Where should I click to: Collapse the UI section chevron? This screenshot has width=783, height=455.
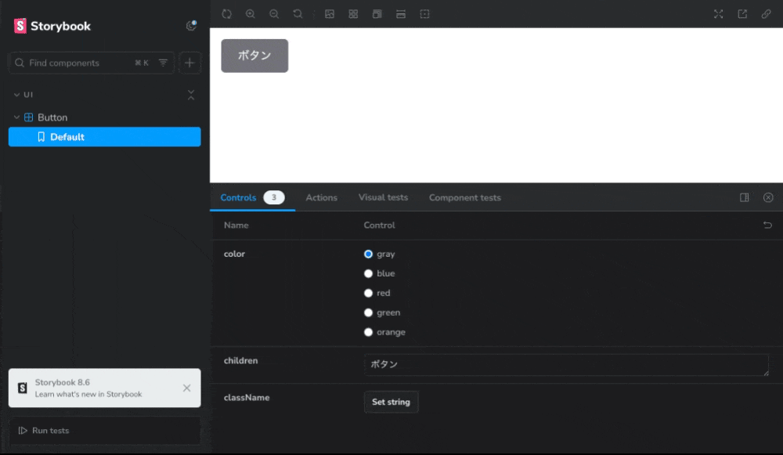point(16,95)
